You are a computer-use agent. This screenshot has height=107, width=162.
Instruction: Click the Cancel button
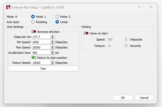pos(144,98)
